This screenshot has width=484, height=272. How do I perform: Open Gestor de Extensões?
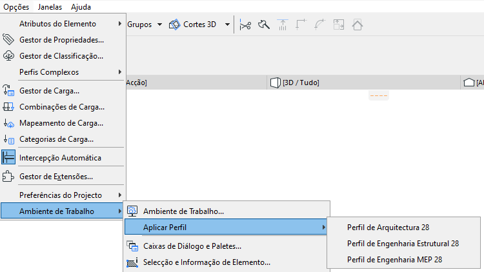point(63,177)
